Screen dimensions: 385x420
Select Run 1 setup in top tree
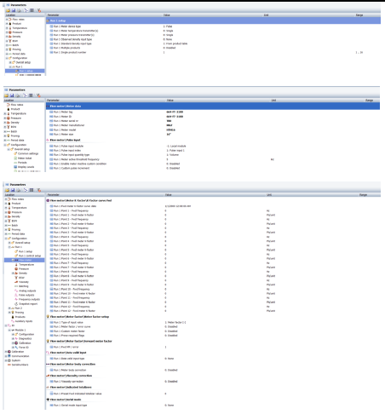pyautogui.click(x=25, y=71)
